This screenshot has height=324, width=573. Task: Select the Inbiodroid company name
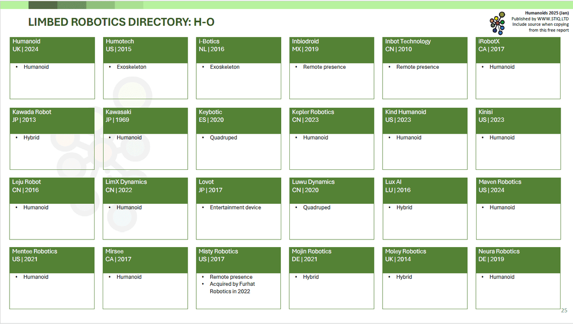[305, 42]
